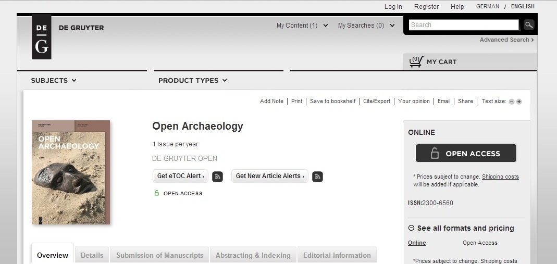Click the Open Archaeology cover thumbnail
The width and height of the screenshot is (557, 264).
coord(71,172)
